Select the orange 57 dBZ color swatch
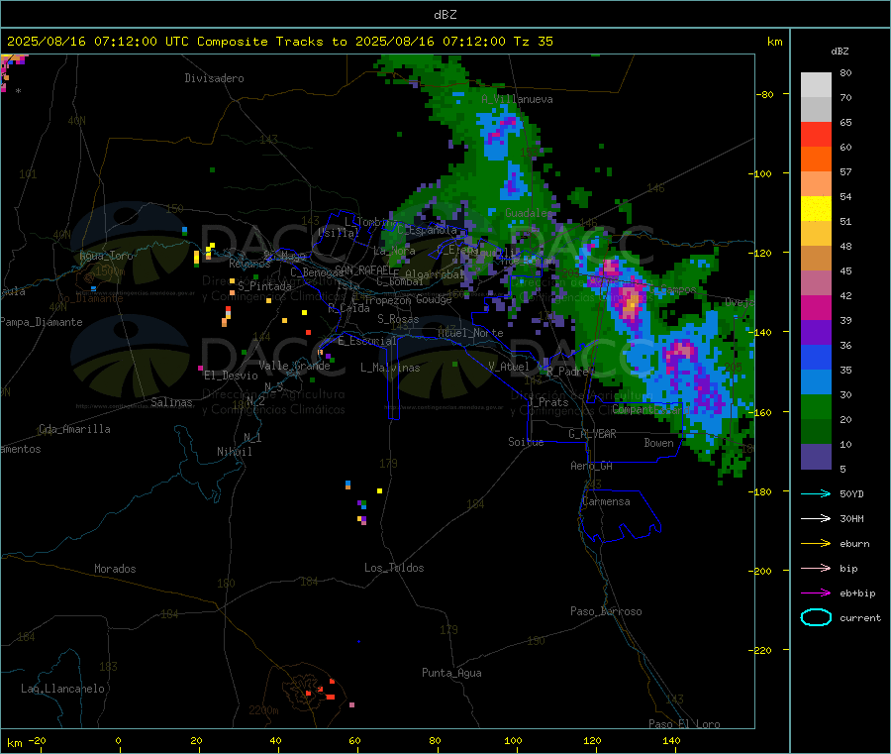Screen dimensions: 891x754 click(x=816, y=160)
